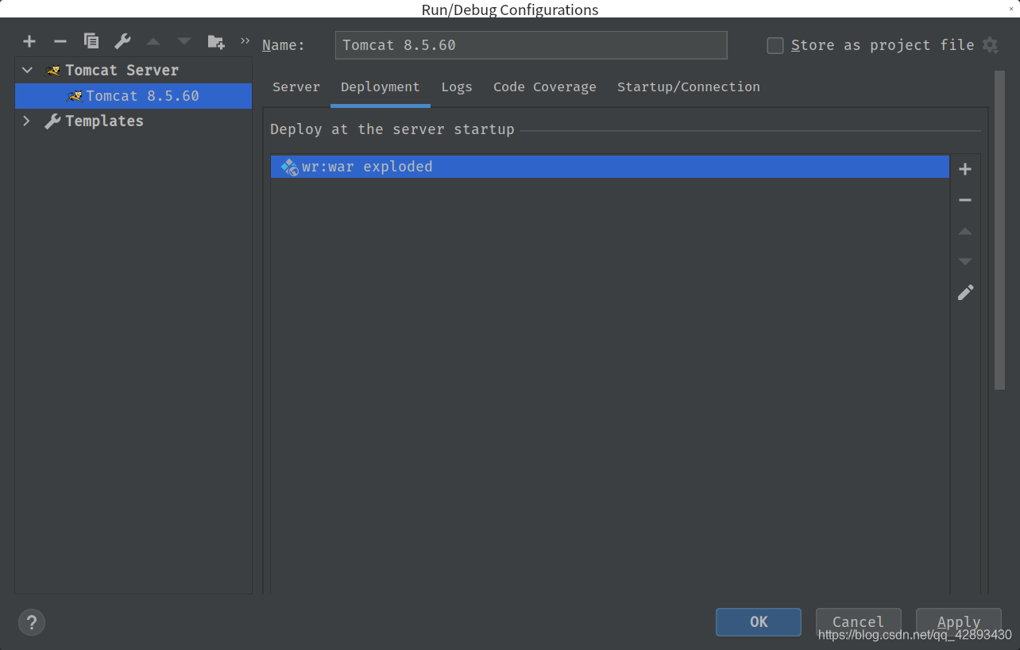This screenshot has height=650, width=1020.
Task: Select Tomcat 8.5.60 configuration in tree
Action: click(x=133, y=96)
